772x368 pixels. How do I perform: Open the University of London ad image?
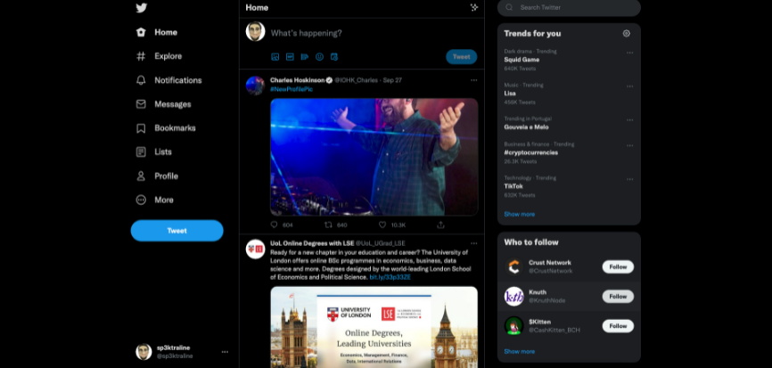tap(374, 327)
